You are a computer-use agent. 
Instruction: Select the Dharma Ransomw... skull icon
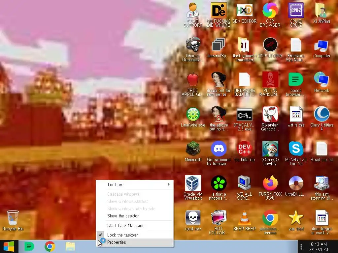coord(193,49)
